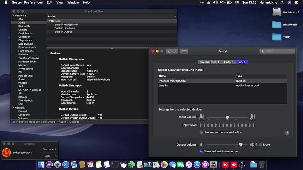Open Reminders list icon in dock
This screenshot has width=303, height=170.
tap(107, 165)
